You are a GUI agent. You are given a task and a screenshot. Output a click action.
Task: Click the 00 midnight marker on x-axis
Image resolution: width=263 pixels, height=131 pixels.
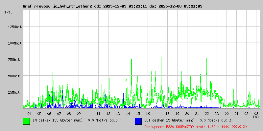[227, 113]
